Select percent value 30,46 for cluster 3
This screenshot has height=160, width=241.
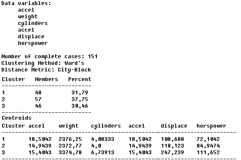[80, 106]
